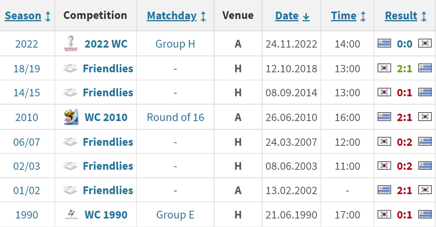Screen dimensions: 436x227
Task: Click the 2022 World Cup logo icon
Action: pyautogui.click(x=71, y=44)
